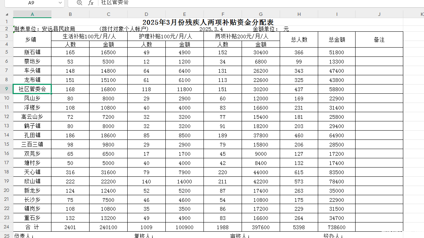Click the magnifier icon in the formula bar
424x238 pixels.
[79, 3]
